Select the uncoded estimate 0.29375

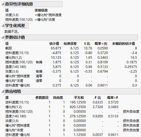(x=131, y=67)
